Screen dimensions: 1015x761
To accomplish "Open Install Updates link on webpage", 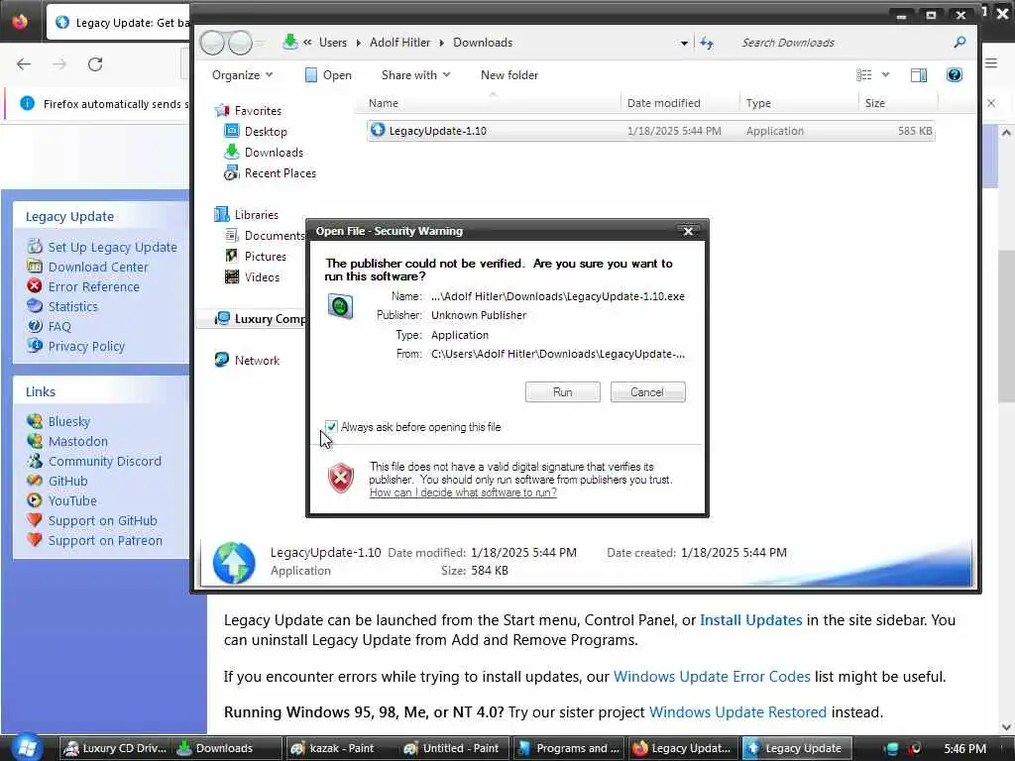I will click(x=751, y=620).
